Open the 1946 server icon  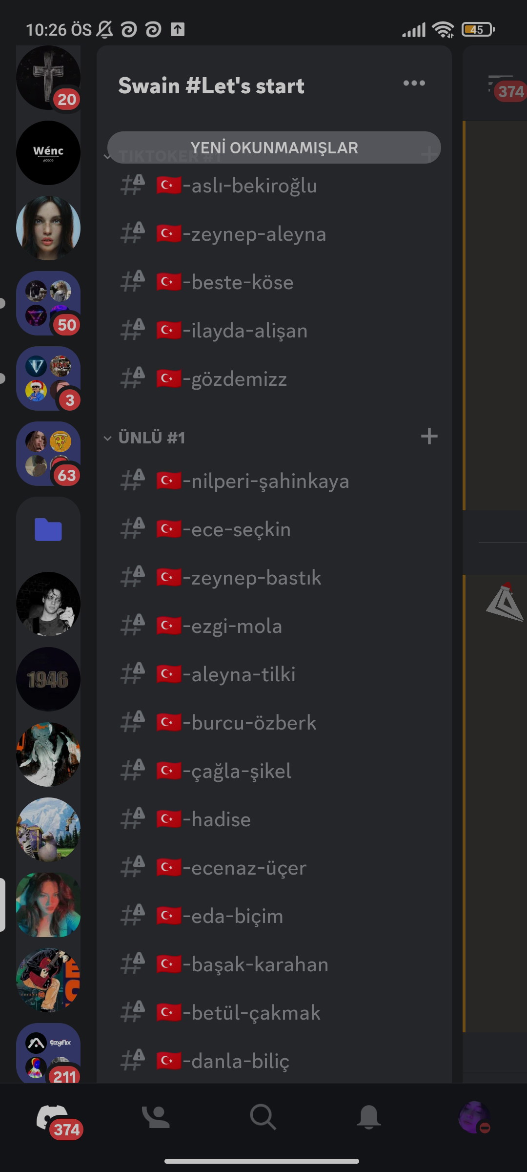(48, 679)
